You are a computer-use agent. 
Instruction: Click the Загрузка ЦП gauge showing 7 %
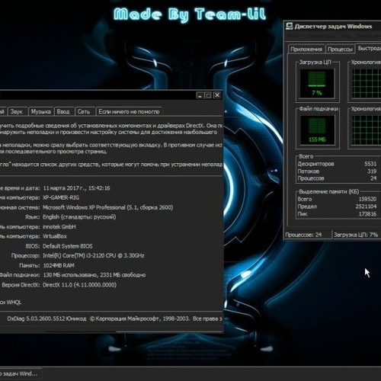click(316, 84)
